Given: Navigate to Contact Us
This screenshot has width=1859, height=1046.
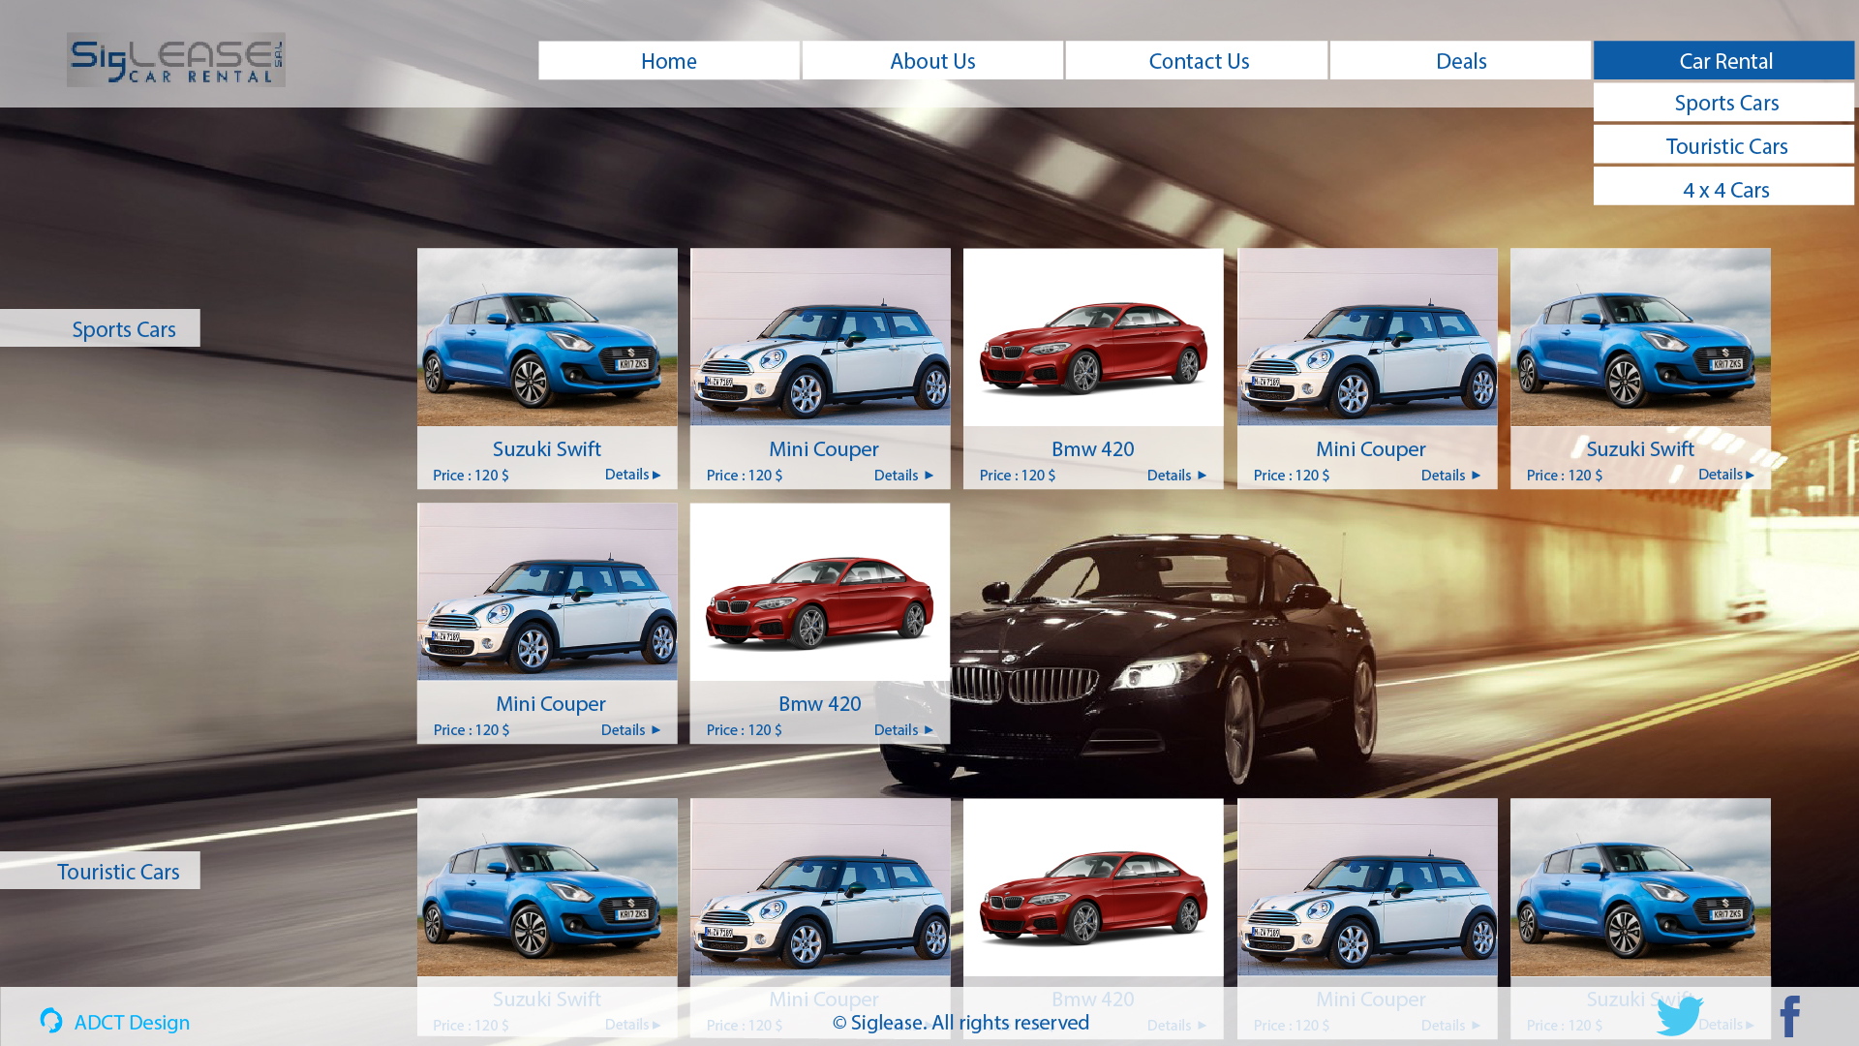Looking at the screenshot, I should pyautogui.click(x=1198, y=61).
